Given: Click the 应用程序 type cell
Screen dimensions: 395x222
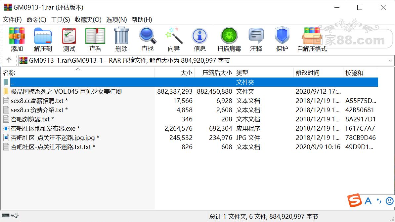Looking at the screenshot, I should (248, 129).
